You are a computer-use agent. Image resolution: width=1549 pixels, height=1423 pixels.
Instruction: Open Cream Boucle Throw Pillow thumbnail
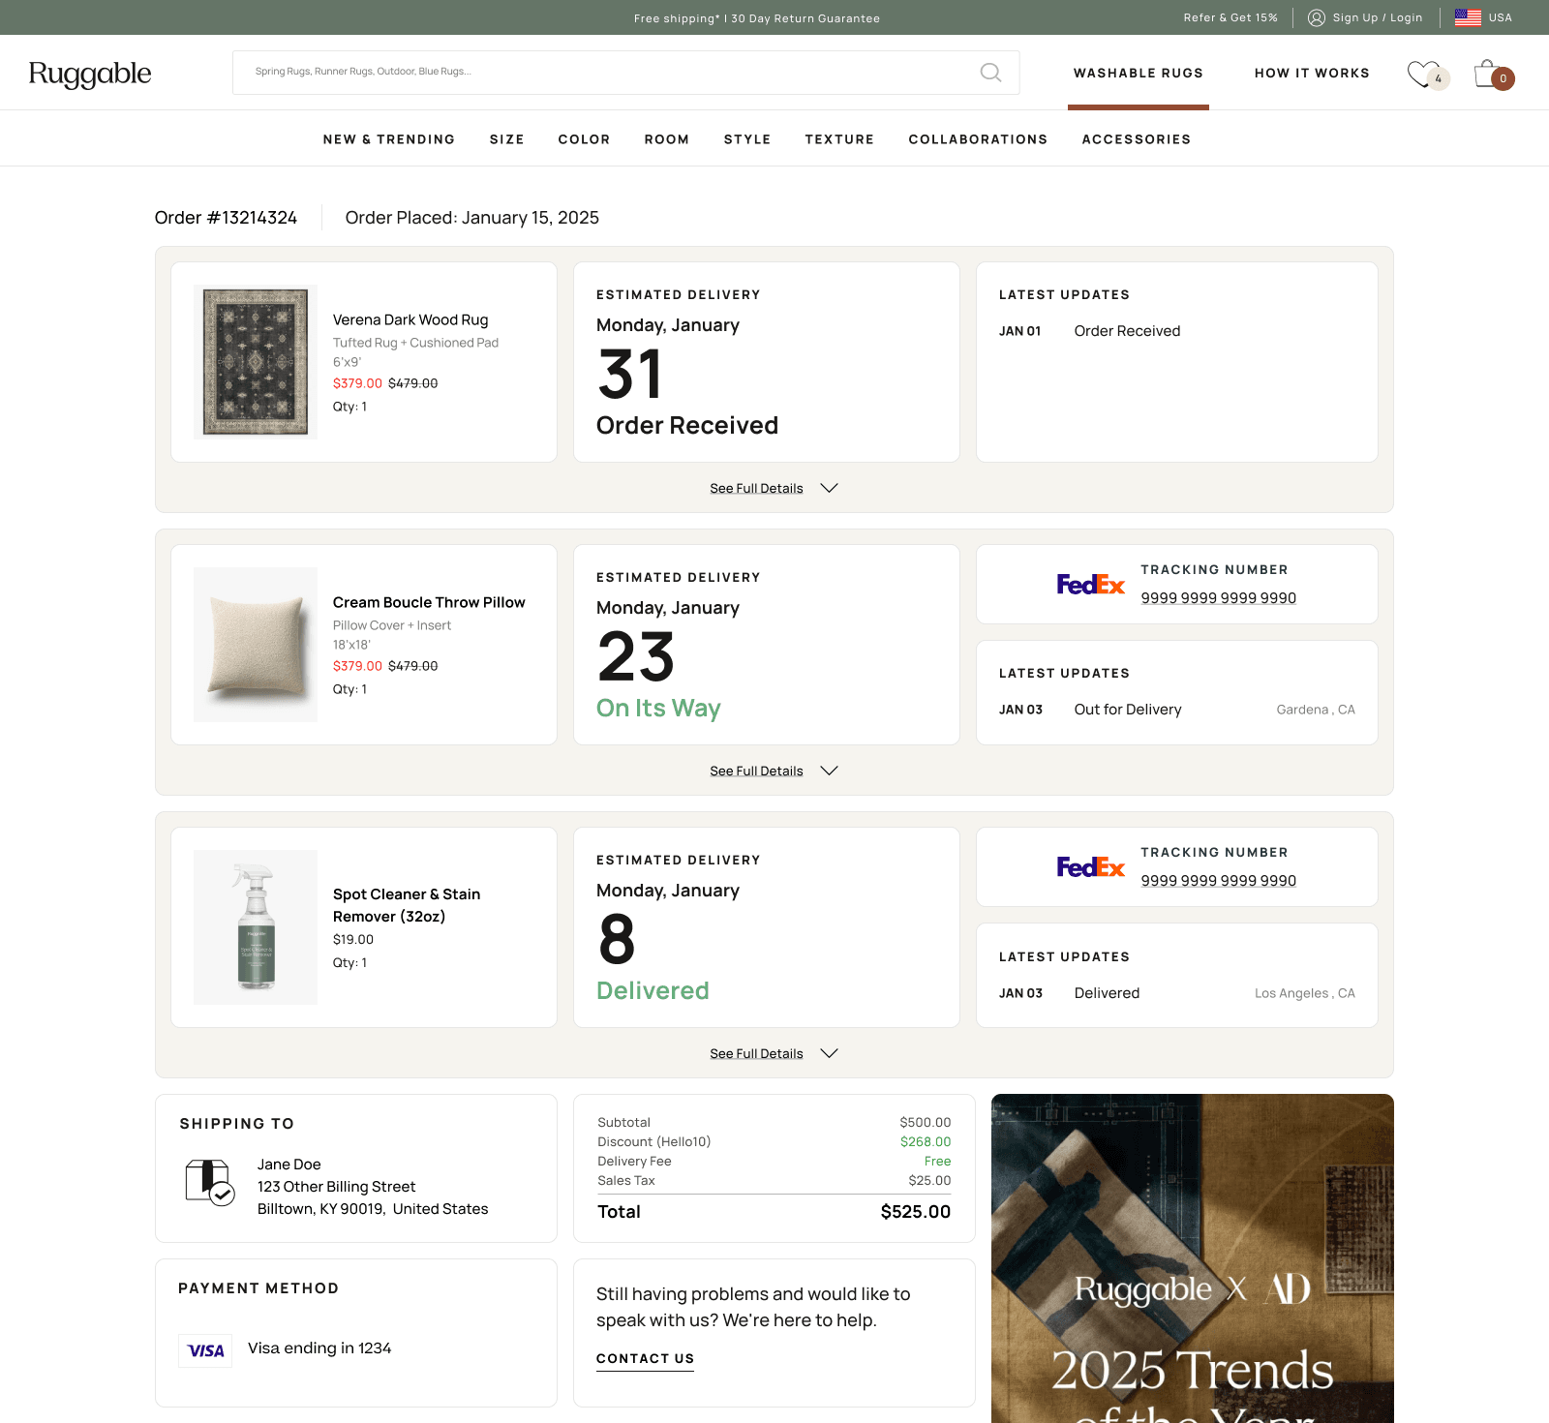tap(256, 645)
